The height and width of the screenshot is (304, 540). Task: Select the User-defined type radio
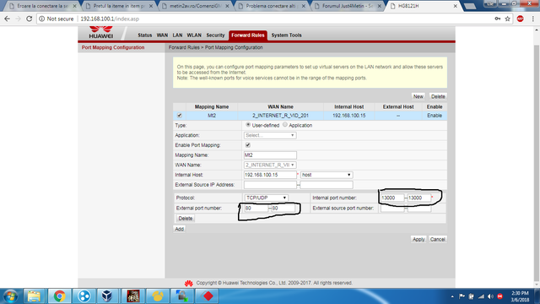(248, 125)
